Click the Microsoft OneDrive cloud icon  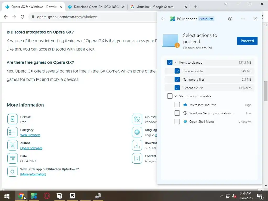coord(185,105)
